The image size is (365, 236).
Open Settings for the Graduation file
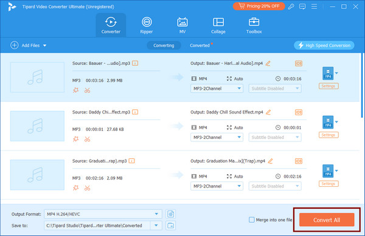328,184
